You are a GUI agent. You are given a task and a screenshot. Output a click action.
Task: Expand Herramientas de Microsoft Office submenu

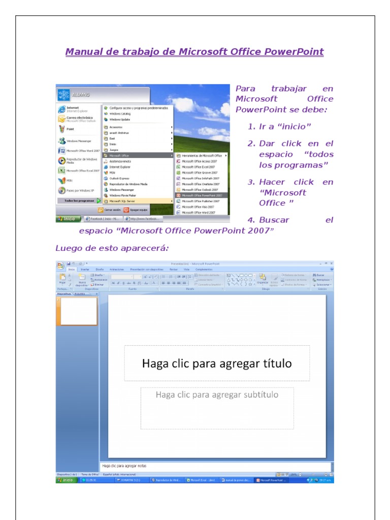(201, 155)
